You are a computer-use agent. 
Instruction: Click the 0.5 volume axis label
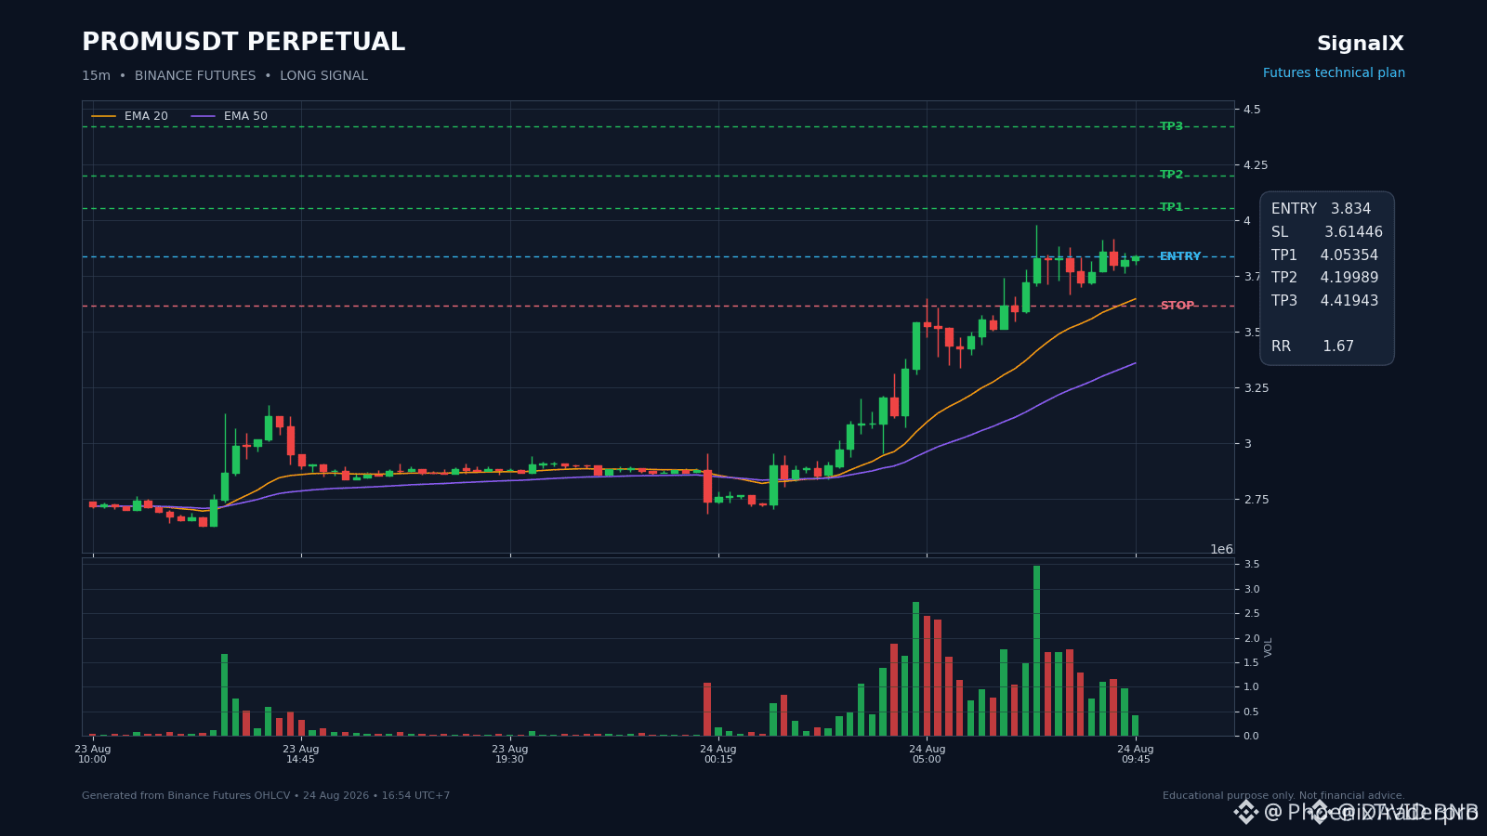click(1252, 712)
